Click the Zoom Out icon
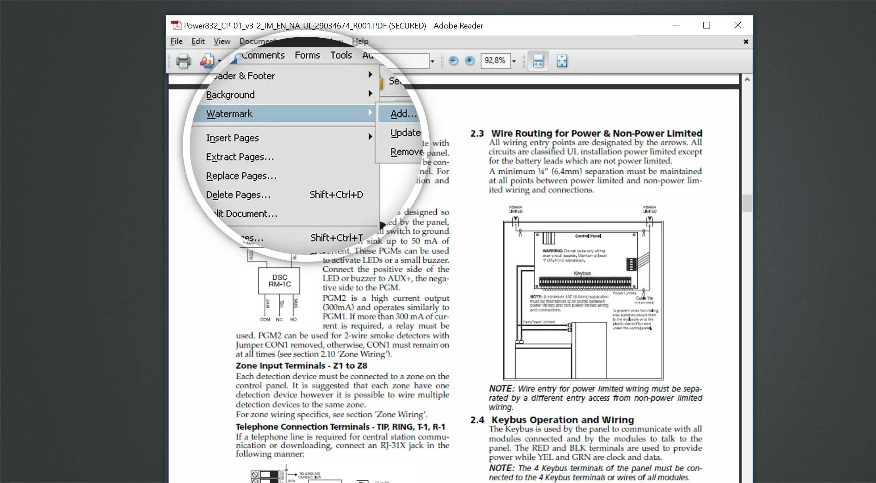Viewport: 876px width, 483px height. click(453, 61)
